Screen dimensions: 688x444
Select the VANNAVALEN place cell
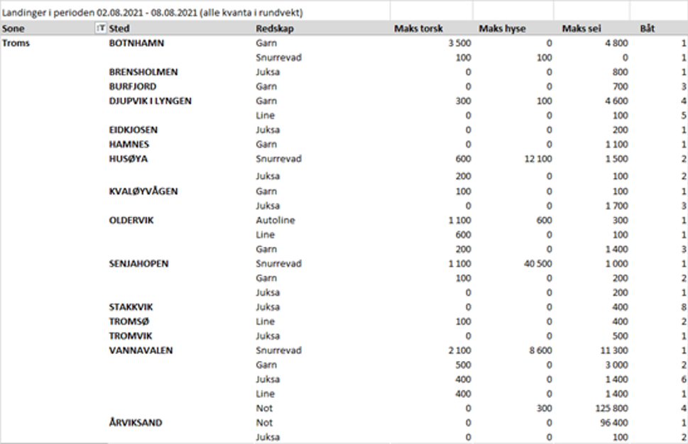pos(141,350)
